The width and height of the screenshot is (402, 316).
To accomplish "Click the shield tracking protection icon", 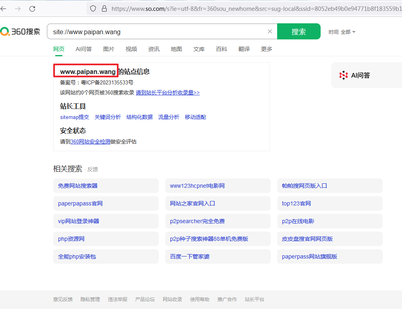I will click(x=93, y=9).
